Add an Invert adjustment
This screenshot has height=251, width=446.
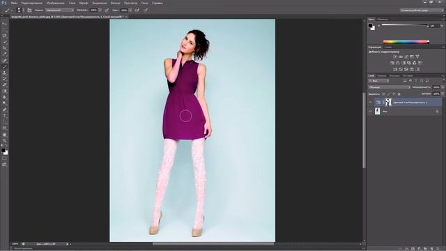tap(395, 69)
